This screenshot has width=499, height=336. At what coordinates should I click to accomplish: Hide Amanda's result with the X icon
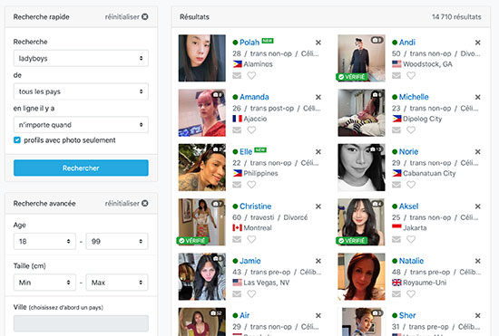point(318,97)
